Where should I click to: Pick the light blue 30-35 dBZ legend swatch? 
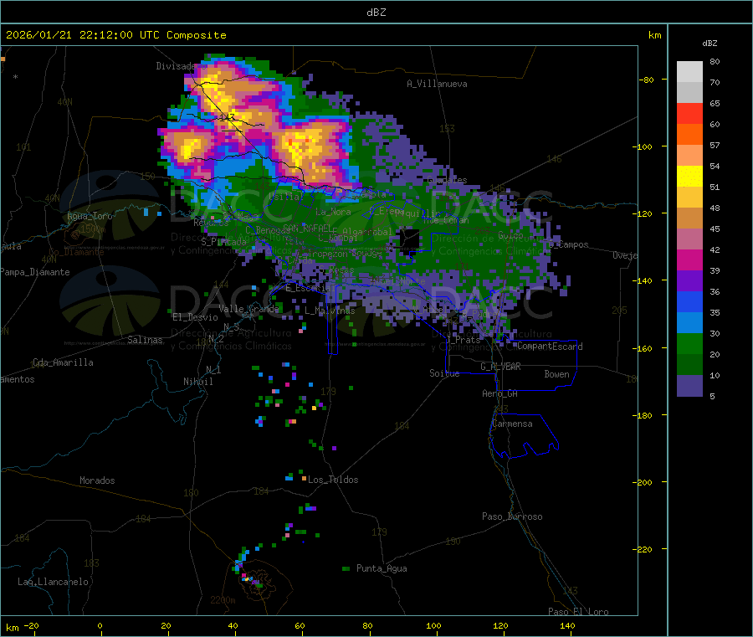(x=689, y=323)
